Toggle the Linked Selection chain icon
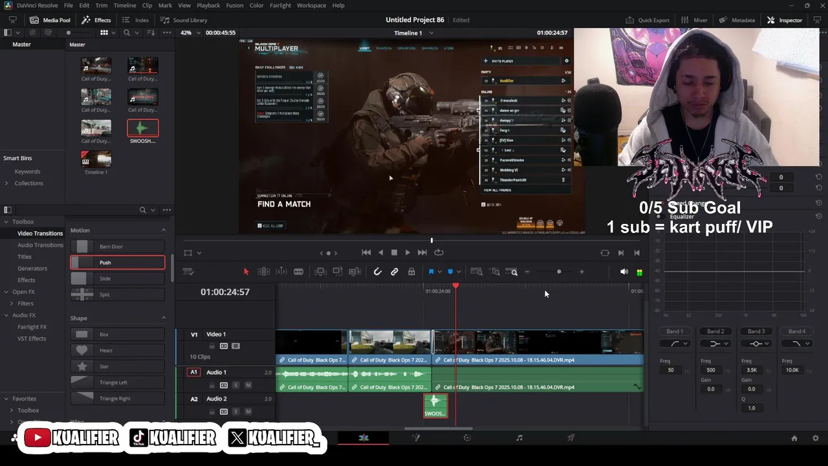The height and width of the screenshot is (466, 828). tap(395, 272)
